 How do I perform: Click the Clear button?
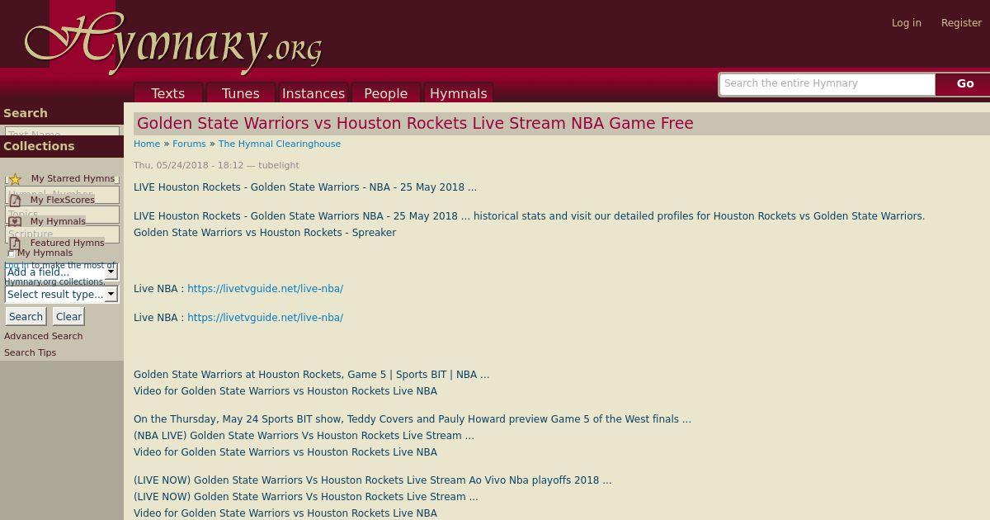[68, 316]
